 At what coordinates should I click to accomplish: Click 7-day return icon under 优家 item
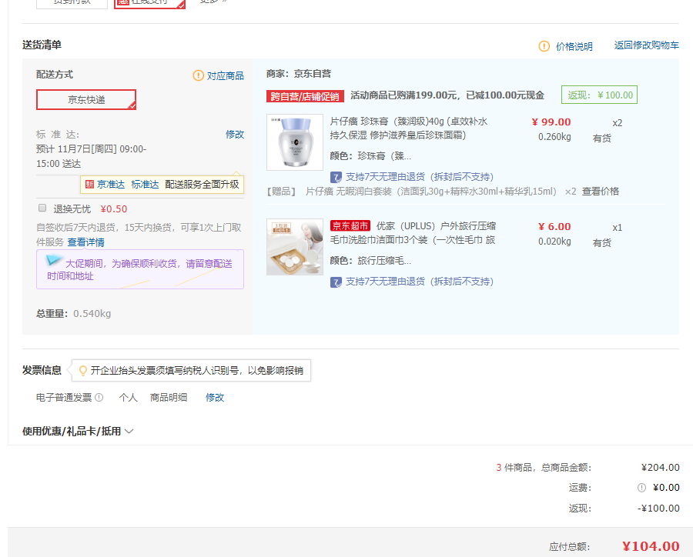tap(336, 282)
